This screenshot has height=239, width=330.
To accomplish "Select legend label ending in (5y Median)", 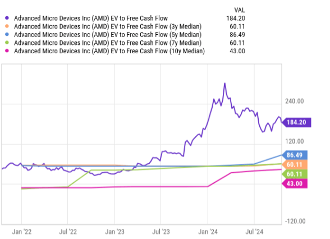I will (x=108, y=35).
